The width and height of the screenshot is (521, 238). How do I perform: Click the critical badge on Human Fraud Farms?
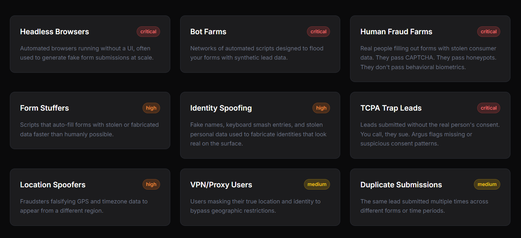point(488,32)
